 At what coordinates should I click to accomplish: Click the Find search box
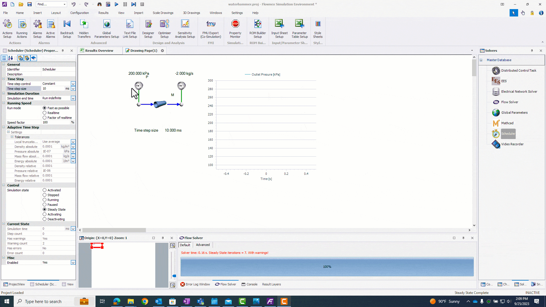[x=51, y=4]
